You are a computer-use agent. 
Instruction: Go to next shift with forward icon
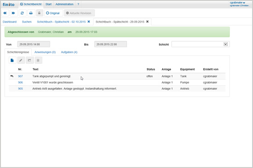pyautogui.click(x=13, y=13)
